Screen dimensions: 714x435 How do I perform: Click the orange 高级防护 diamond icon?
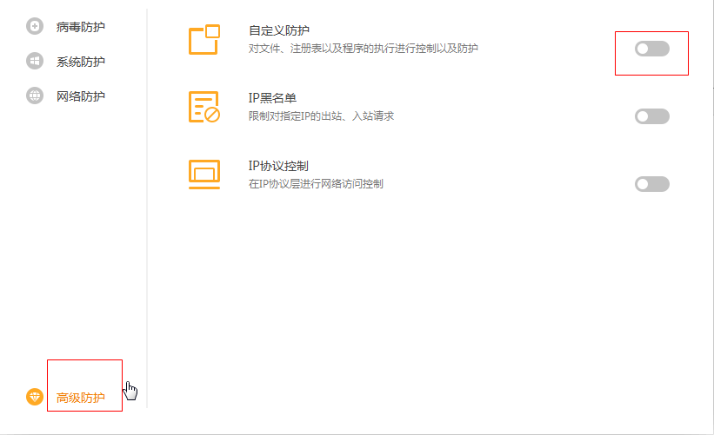[35, 398]
